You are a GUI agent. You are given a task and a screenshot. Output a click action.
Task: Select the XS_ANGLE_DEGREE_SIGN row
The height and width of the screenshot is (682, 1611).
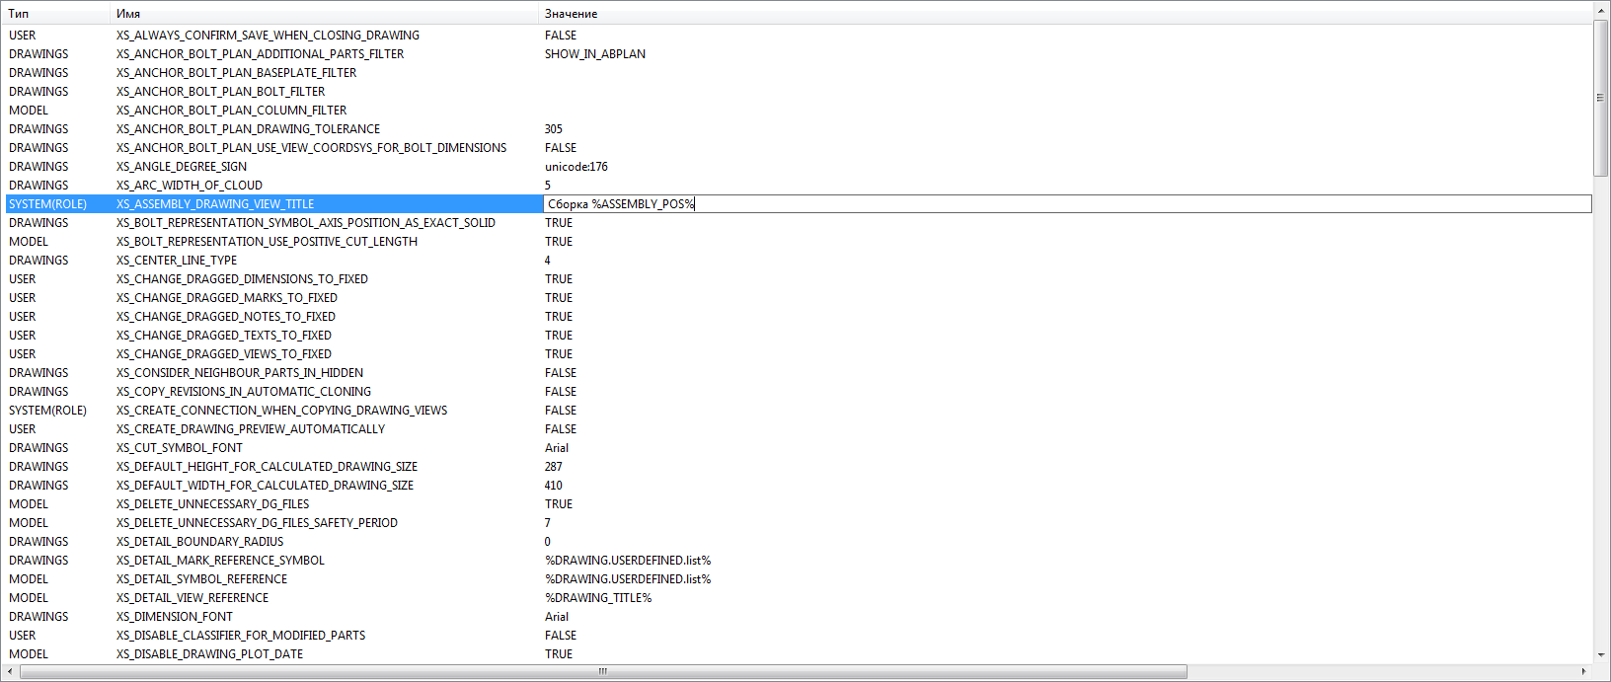point(182,167)
